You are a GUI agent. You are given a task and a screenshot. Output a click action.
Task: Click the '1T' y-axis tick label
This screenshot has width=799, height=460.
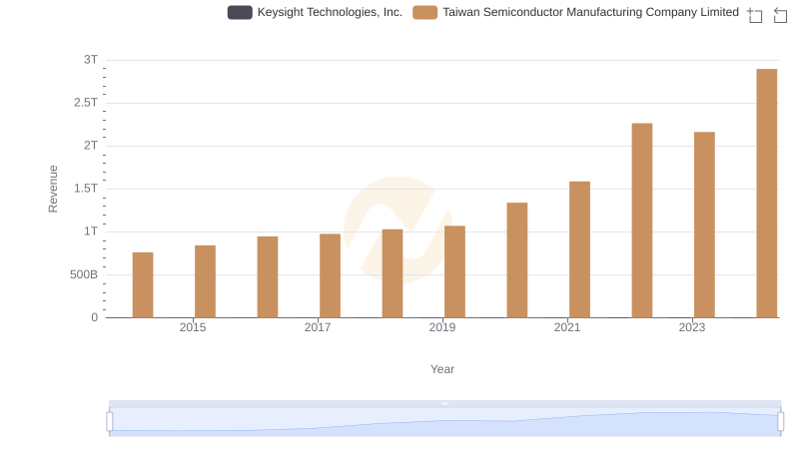(x=91, y=231)
